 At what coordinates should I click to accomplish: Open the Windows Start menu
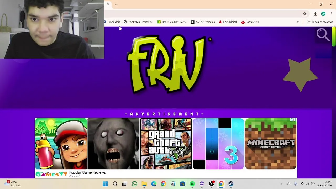click(105, 184)
